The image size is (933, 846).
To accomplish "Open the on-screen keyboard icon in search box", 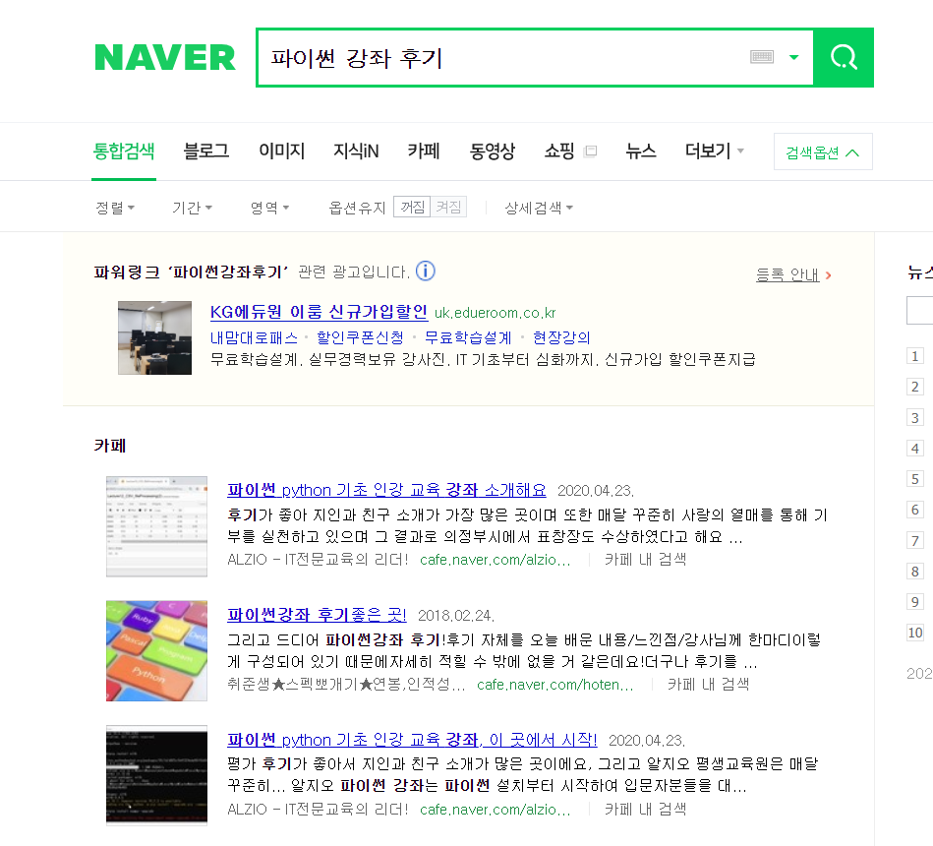I will pos(762,57).
